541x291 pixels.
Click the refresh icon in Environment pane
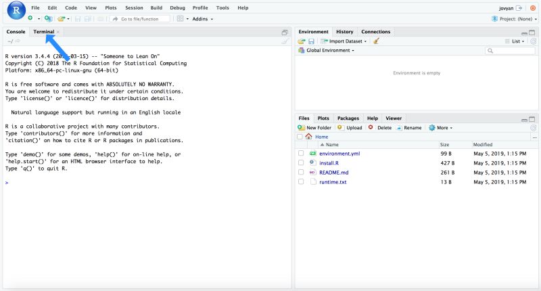click(x=533, y=41)
